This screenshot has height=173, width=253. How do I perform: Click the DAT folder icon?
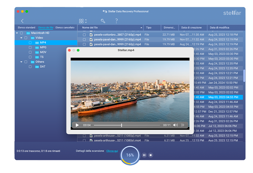pyautogui.click(x=37, y=67)
